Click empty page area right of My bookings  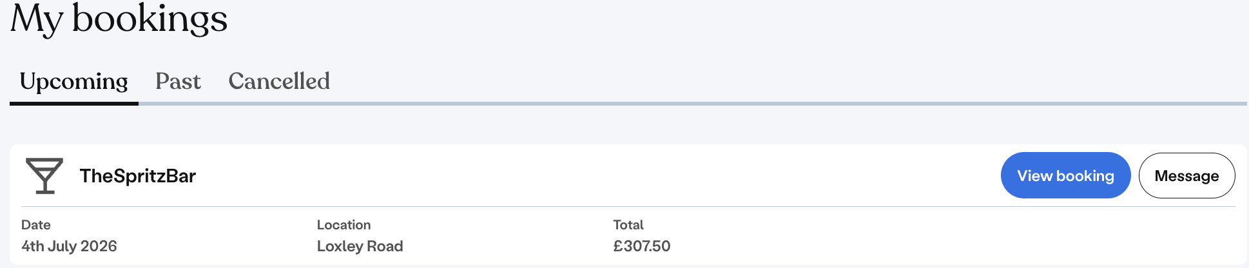(709, 26)
